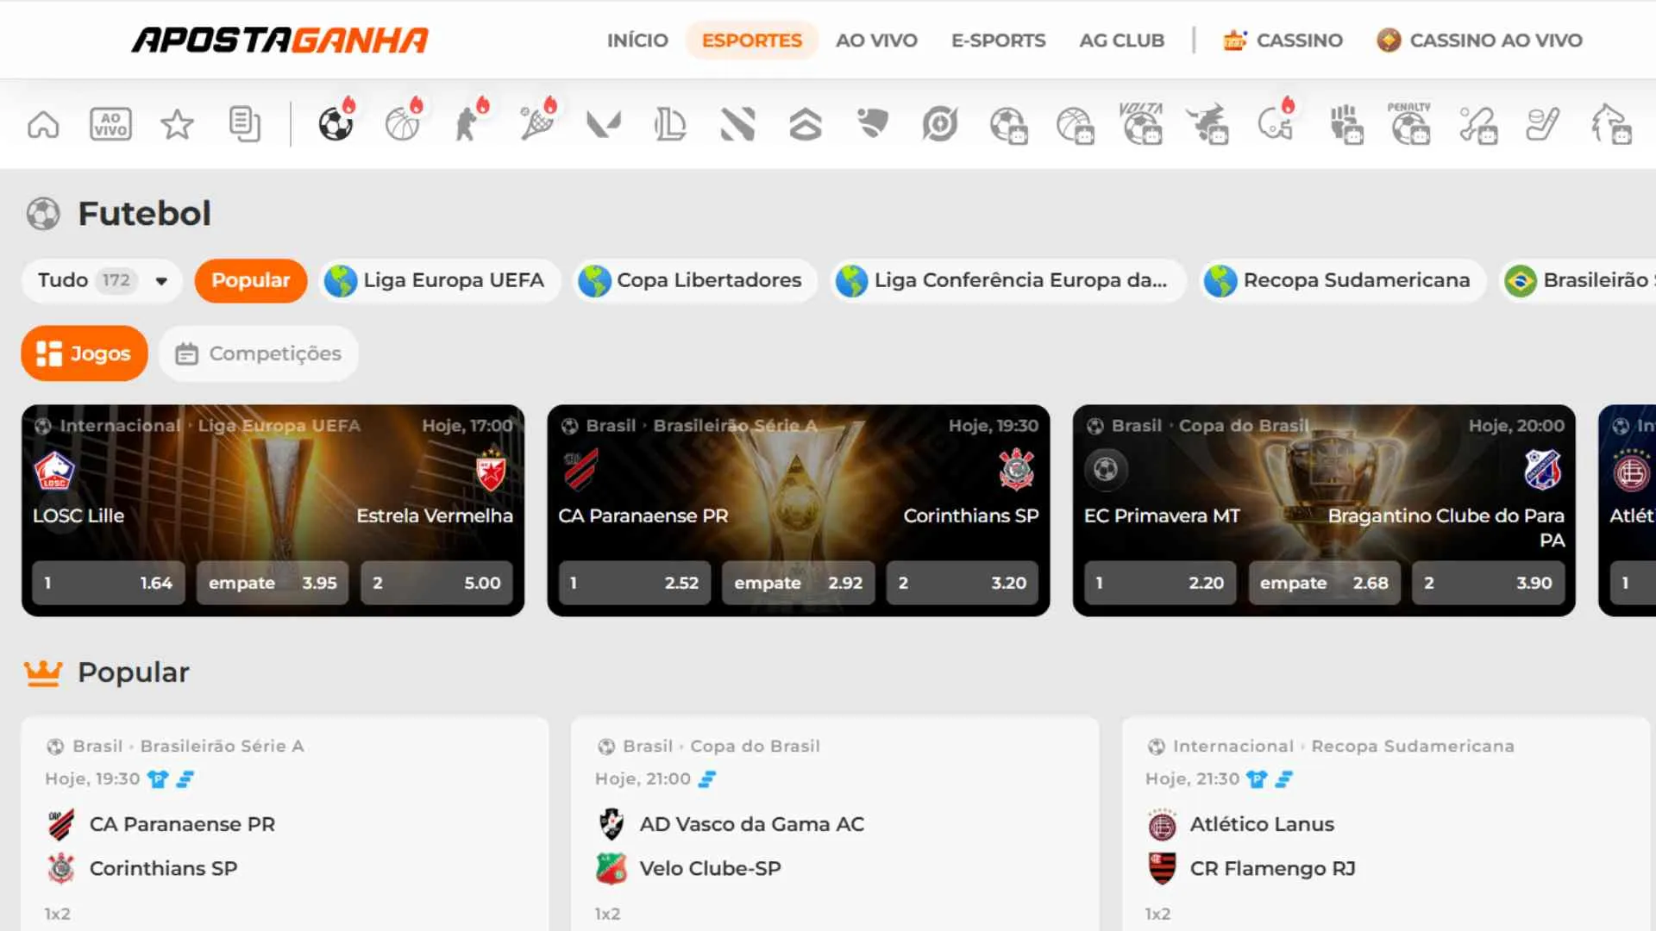Select the Futebol sport icon
This screenshot has height=931, width=1656.
pos(336,123)
